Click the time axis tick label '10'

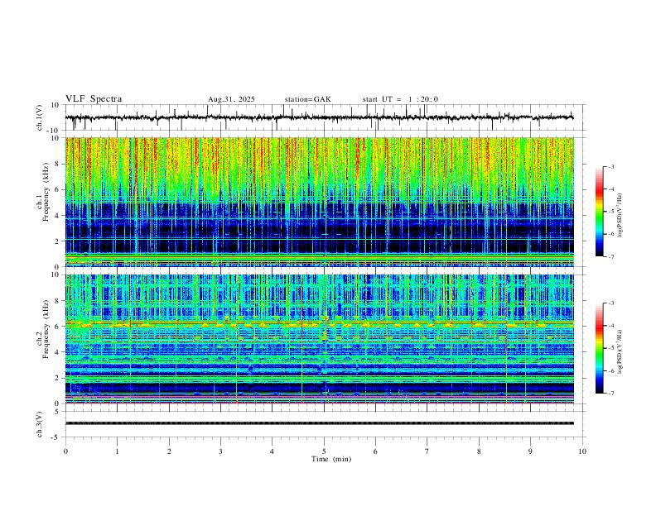[582, 451]
